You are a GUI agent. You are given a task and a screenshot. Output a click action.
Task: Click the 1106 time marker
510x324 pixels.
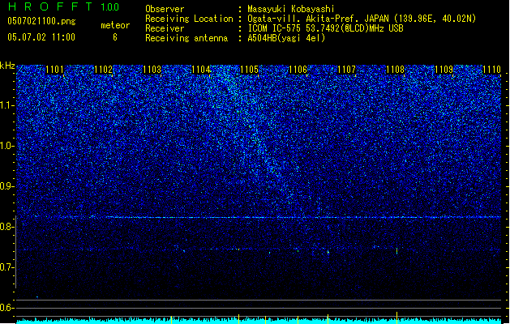coord(298,70)
